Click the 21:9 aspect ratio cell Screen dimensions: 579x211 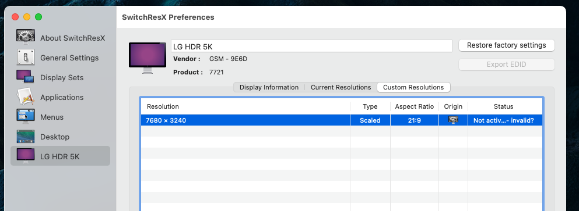pyautogui.click(x=415, y=120)
